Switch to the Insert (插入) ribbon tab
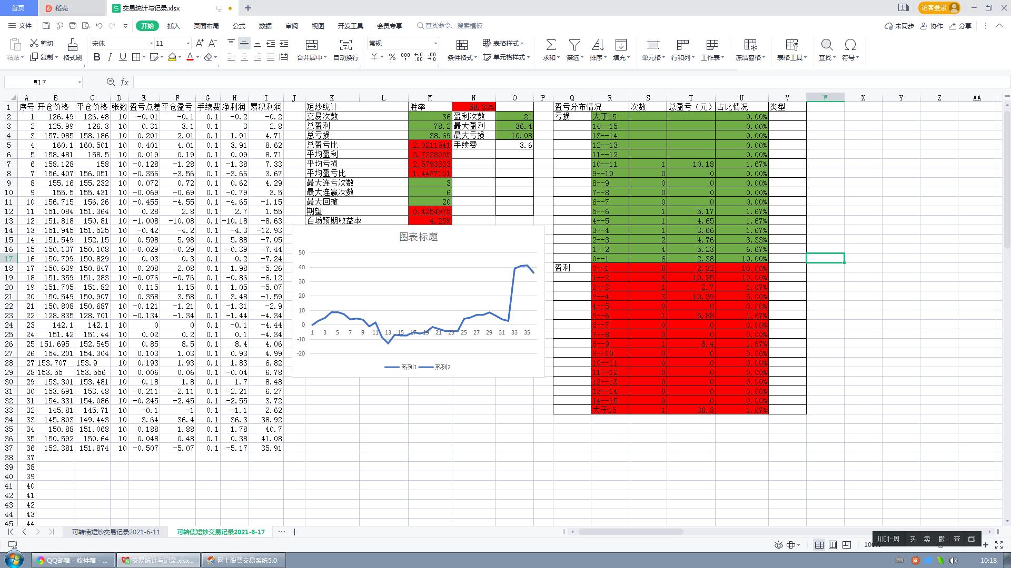The width and height of the screenshot is (1011, 568). (173, 26)
